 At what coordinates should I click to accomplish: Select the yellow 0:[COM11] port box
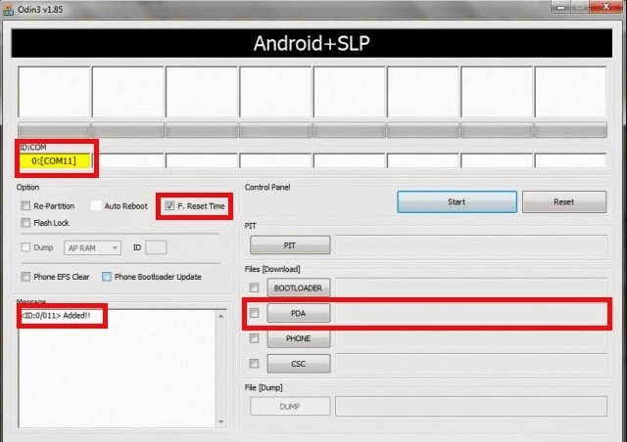tap(55, 161)
